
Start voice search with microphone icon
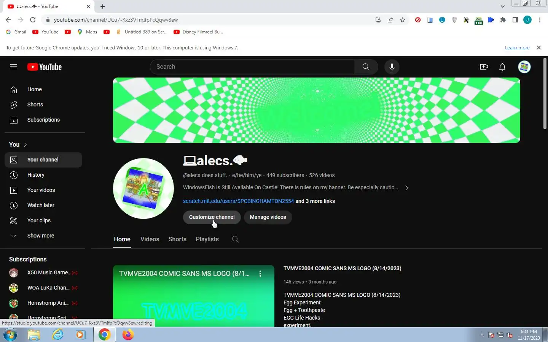[392, 67]
